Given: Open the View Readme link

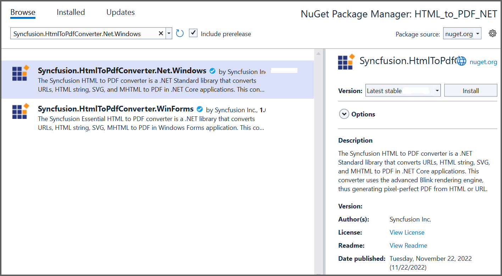Looking at the screenshot, I should (408, 245).
